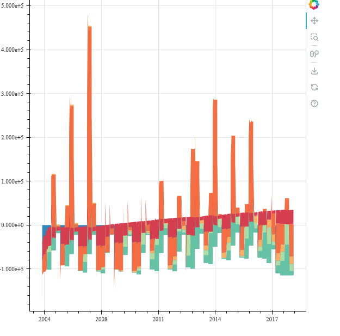Save the plot with the download icon
Image resolution: width=340 pixels, height=336 pixels.
pyautogui.click(x=314, y=71)
